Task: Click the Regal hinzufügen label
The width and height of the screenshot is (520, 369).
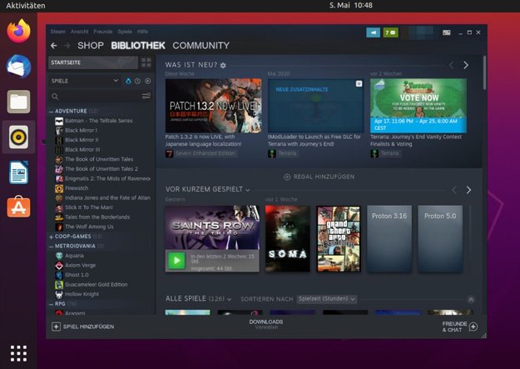Action: point(324,177)
